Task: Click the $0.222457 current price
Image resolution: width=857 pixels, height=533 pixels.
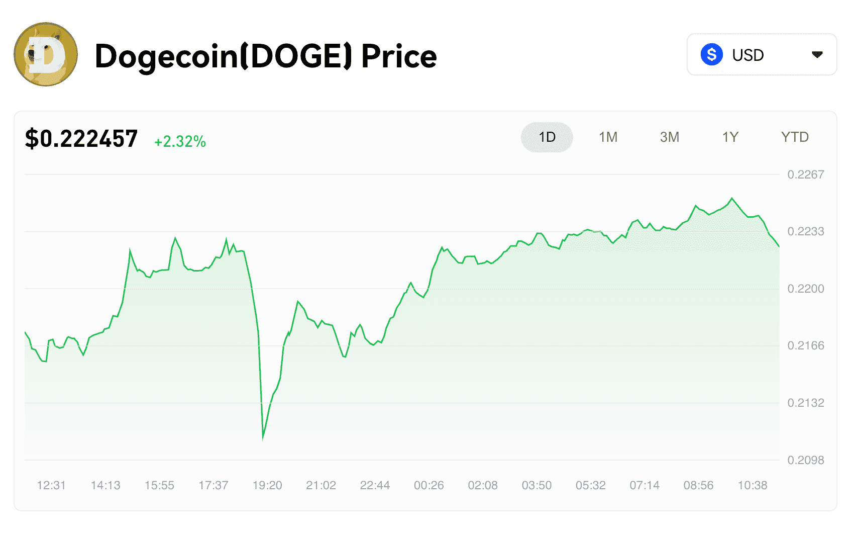Action: pos(81,138)
